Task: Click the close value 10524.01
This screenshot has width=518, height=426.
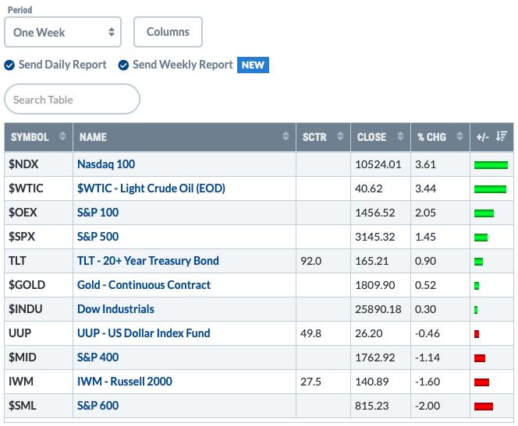Action: pos(378,164)
